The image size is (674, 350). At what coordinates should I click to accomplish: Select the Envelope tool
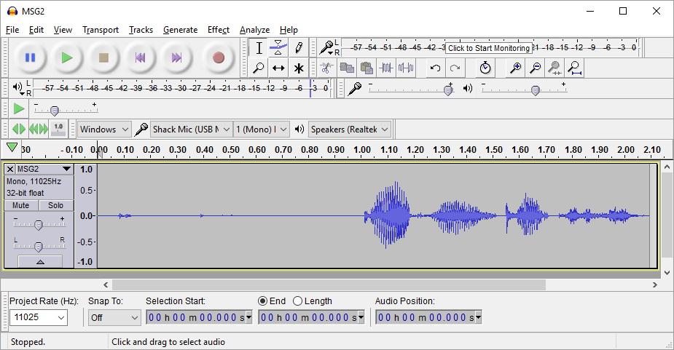tap(278, 48)
